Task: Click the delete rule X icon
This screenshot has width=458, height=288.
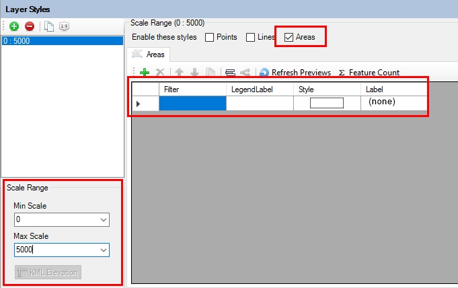Action: coord(160,72)
